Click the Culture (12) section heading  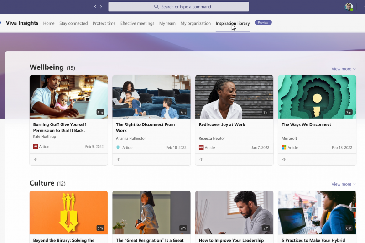pos(47,183)
